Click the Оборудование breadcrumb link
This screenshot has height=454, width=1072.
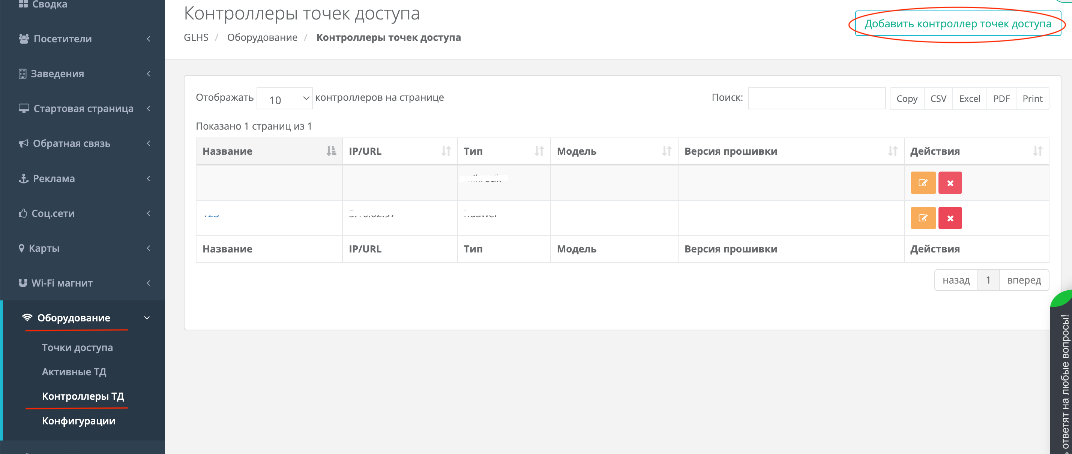(x=262, y=37)
